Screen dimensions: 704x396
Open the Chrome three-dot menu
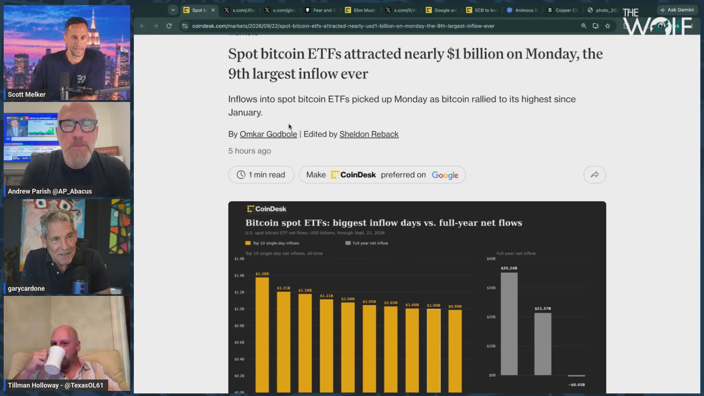[692, 26]
